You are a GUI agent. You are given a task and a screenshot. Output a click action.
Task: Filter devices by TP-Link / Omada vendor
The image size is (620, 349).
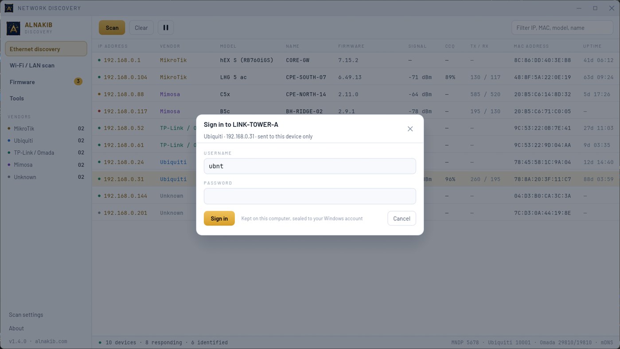point(46,153)
